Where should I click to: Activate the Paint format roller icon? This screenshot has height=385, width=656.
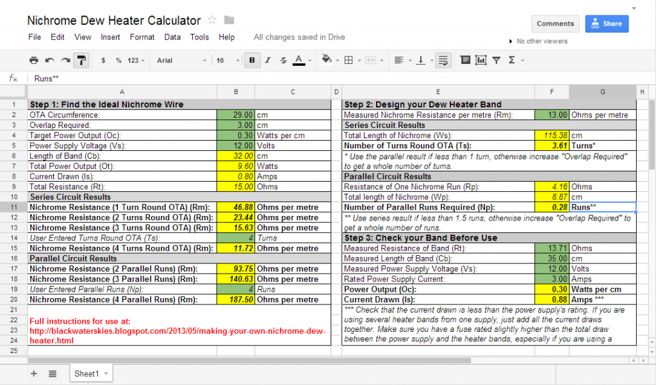click(x=81, y=61)
